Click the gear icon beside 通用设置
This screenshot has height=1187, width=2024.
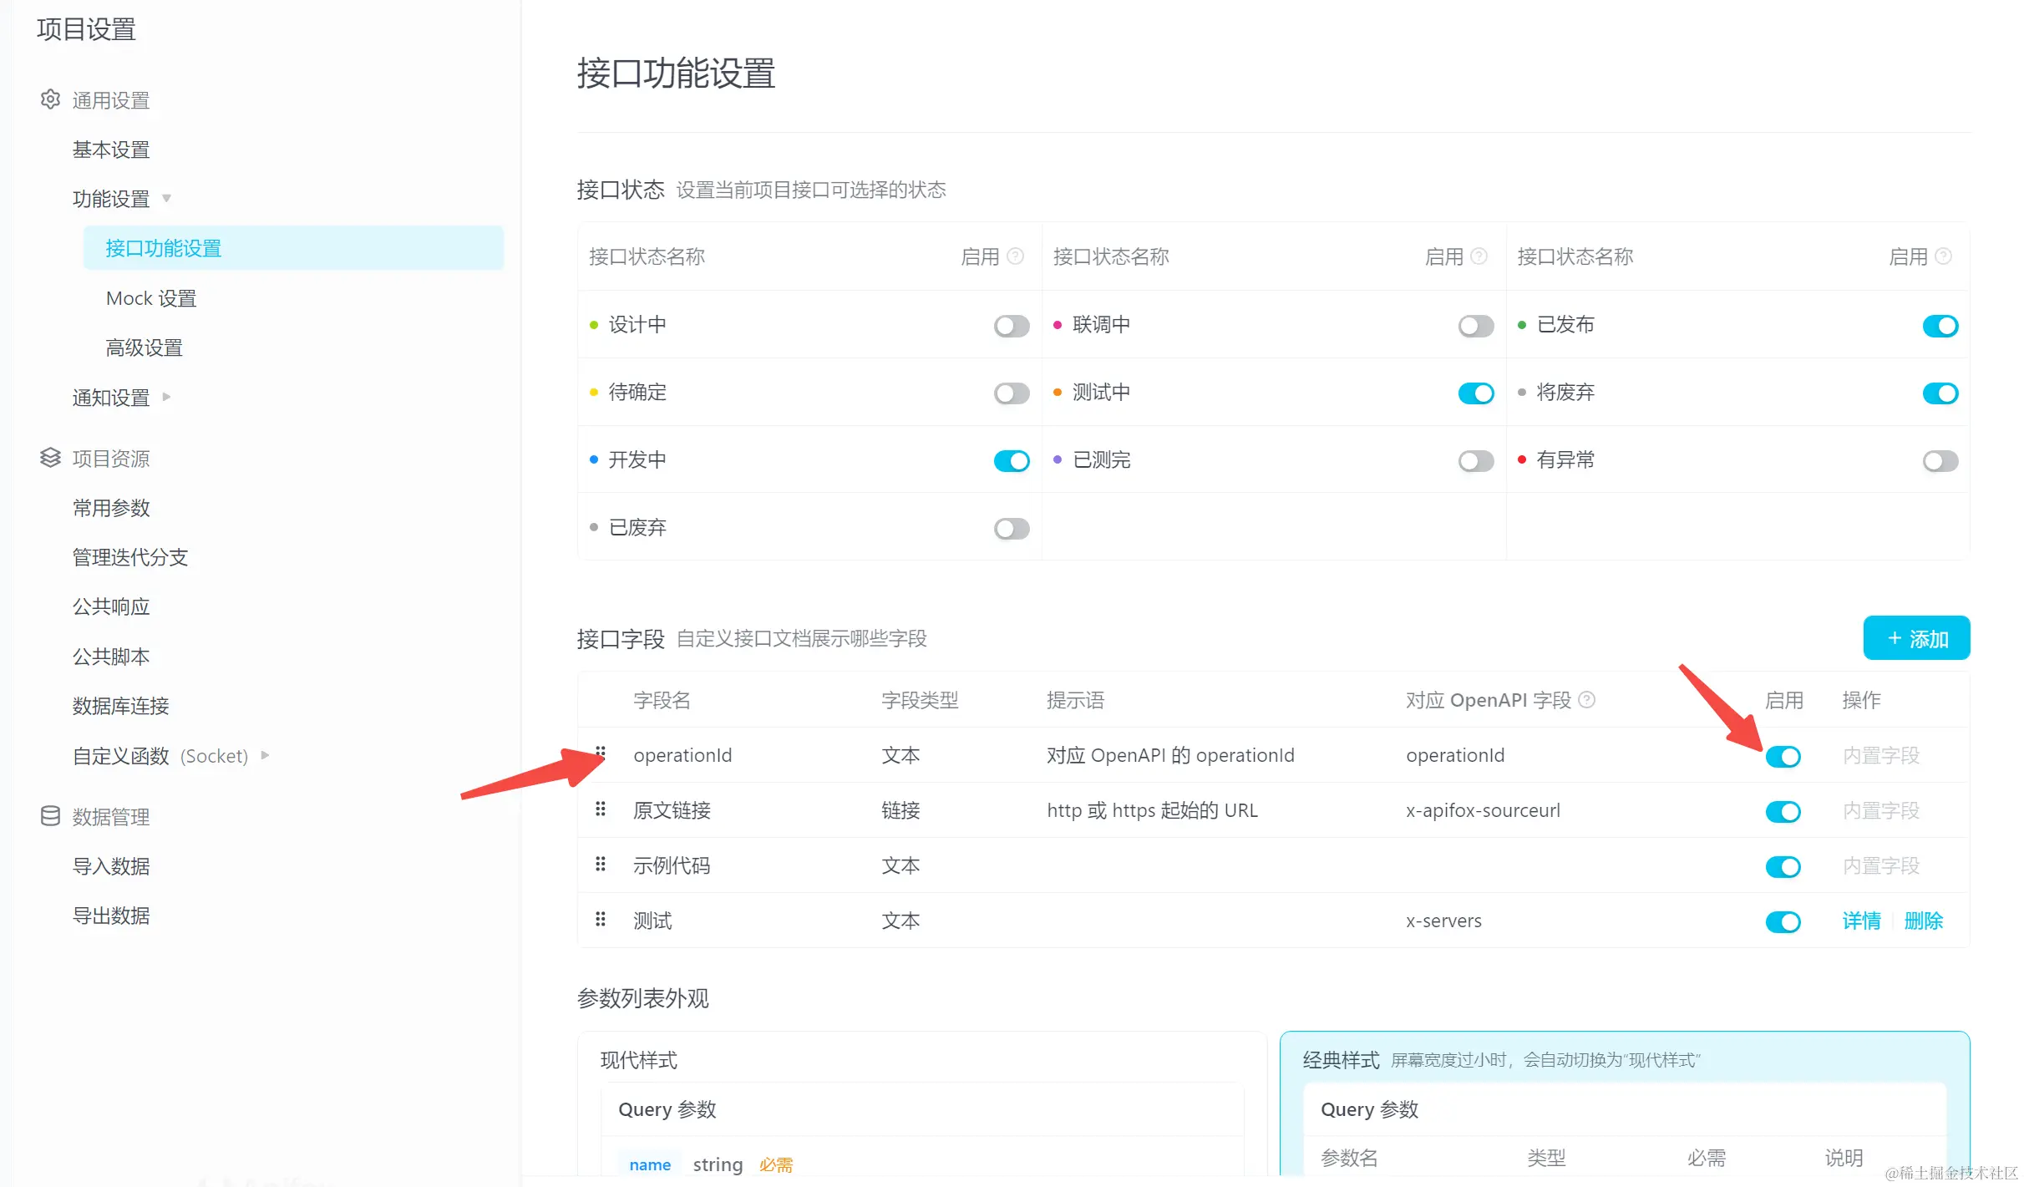tap(50, 99)
